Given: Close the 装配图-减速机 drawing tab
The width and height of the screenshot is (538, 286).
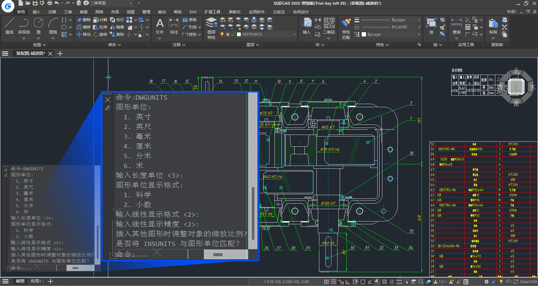Looking at the screenshot, I should 50,53.
